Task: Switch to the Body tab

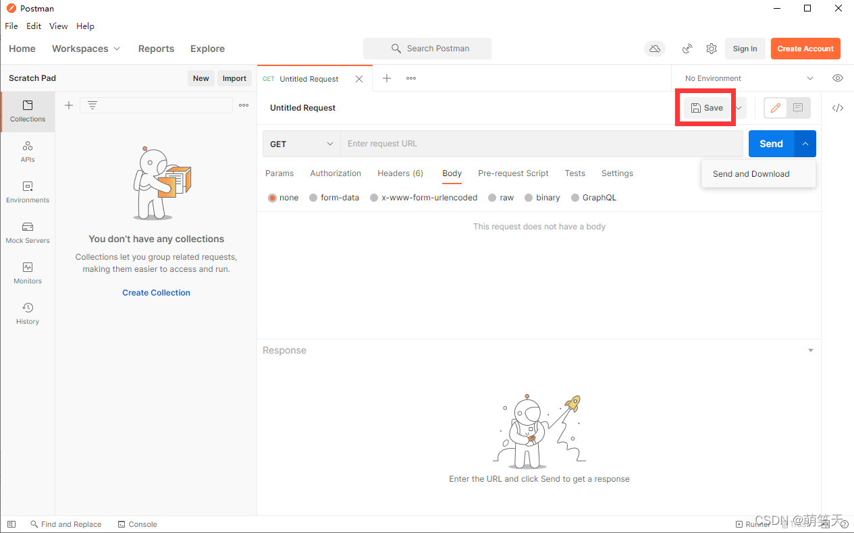Action: click(452, 173)
